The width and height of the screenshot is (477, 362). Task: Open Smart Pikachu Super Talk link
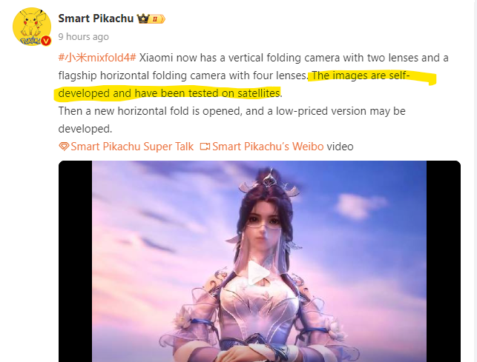132,147
